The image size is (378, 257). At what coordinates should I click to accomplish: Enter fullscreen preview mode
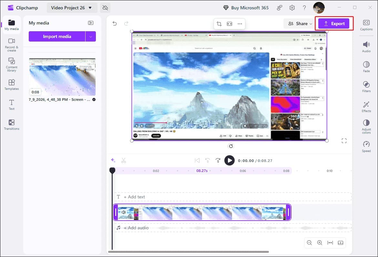click(x=344, y=141)
